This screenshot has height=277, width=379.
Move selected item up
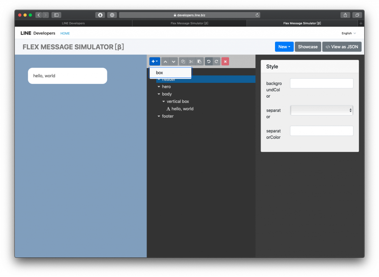click(x=165, y=61)
